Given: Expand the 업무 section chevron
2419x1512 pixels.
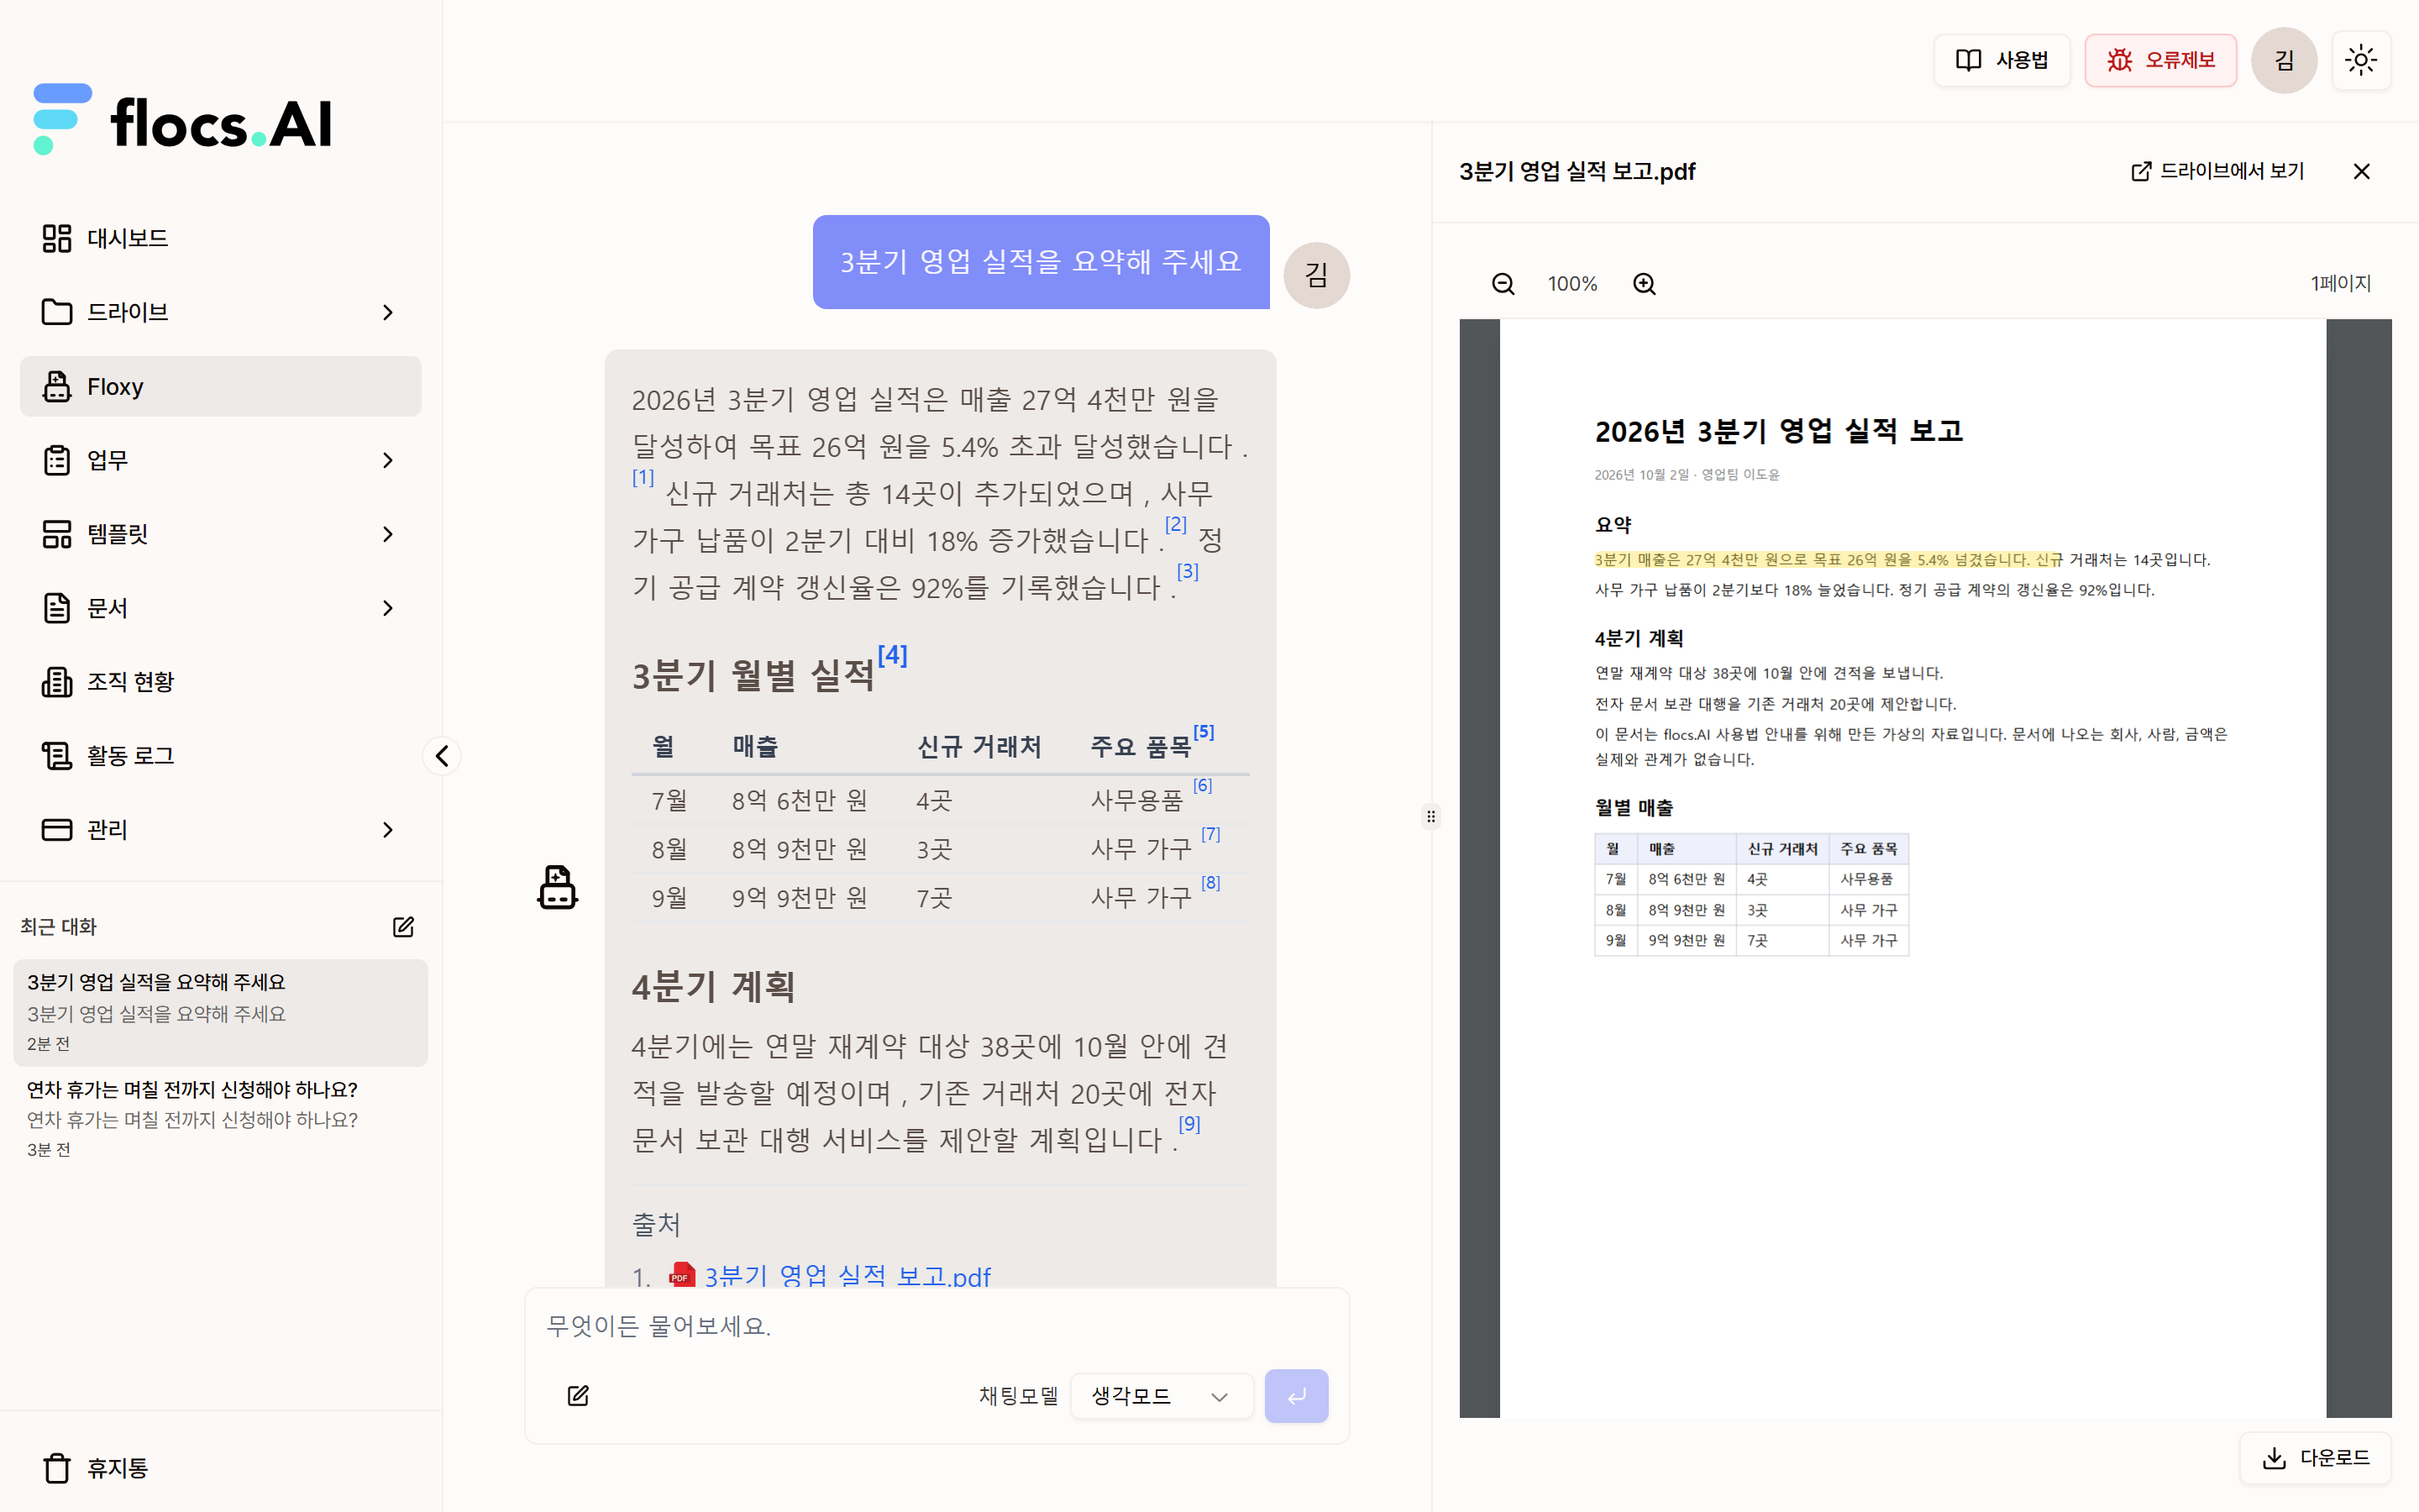Looking at the screenshot, I should (x=388, y=460).
